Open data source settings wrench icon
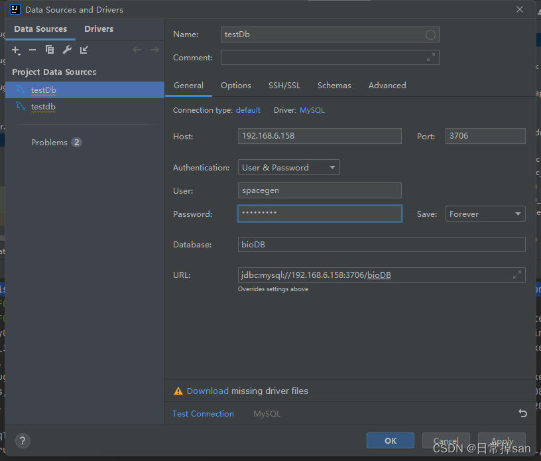This screenshot has width=541, height=461. click(67, 50)
